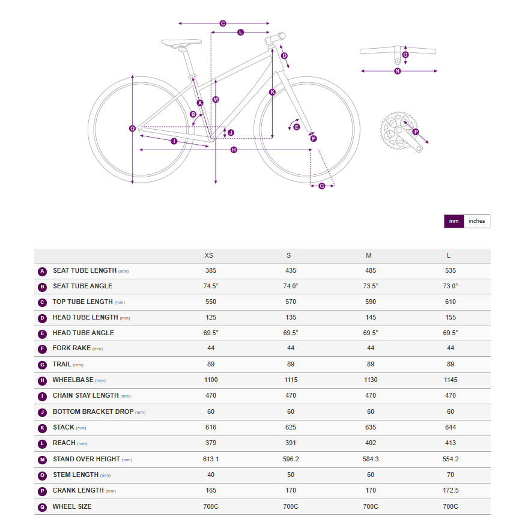The image size is (513, 522).
Task: Select the M size column header
Action: 369,255
